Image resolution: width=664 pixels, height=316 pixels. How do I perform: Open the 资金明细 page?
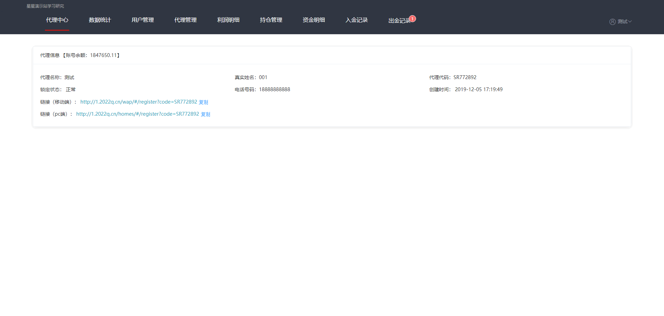[314, 20]
